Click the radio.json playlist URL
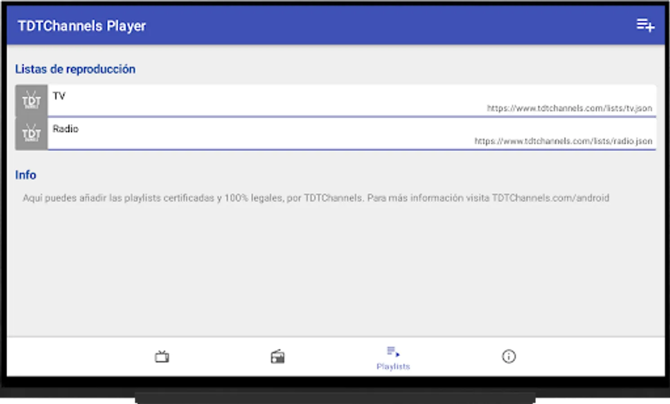This screenshot has width=670, height=404. (564, 141)
